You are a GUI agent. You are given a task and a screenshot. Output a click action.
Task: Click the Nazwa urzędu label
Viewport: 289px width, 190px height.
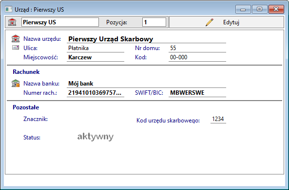point(42,39)
